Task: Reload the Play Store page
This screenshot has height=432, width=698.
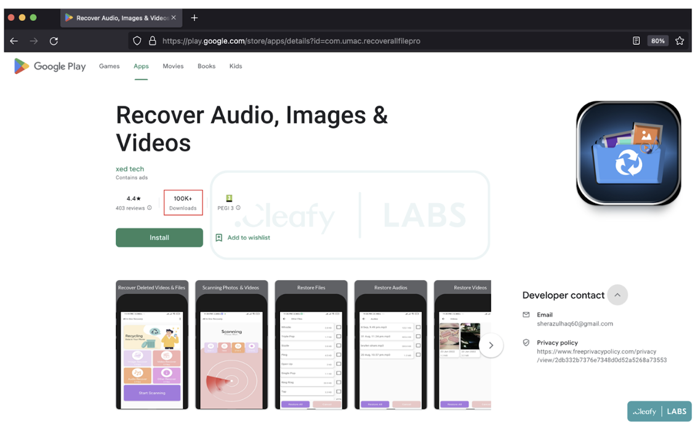Action: click(x=54, y=41)
